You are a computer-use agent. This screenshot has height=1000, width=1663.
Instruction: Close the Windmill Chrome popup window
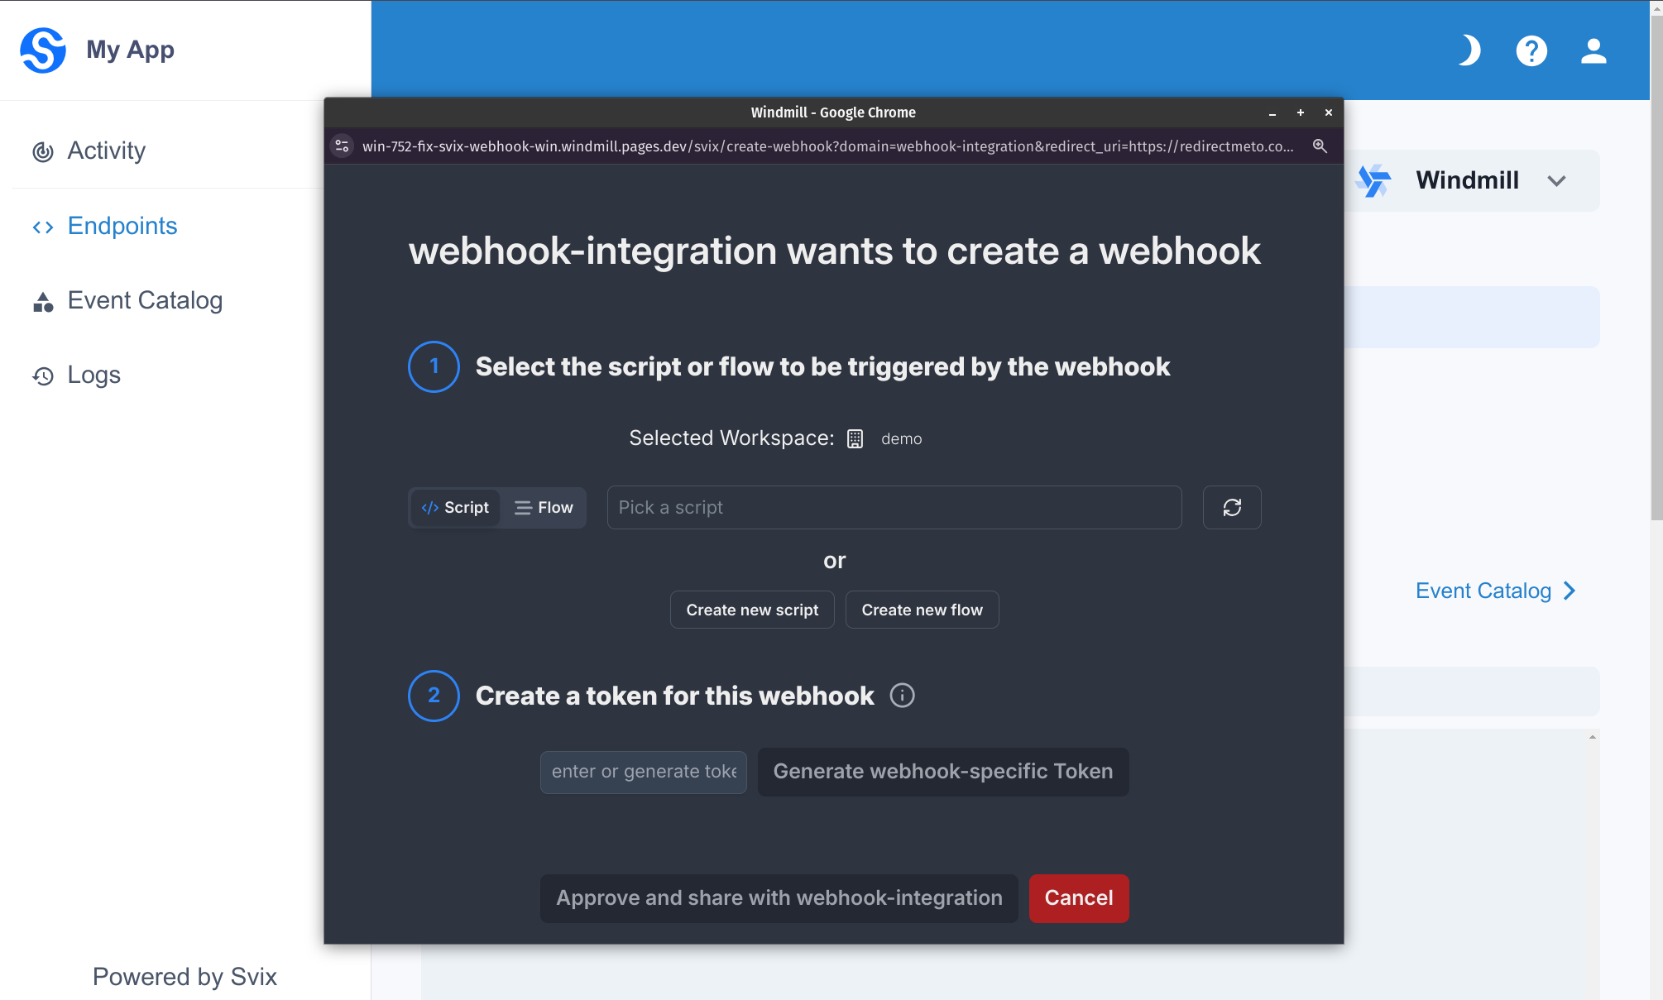point(1329,112)
